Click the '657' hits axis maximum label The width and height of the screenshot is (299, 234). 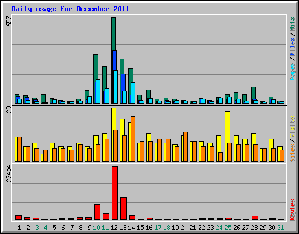[9, 21]
